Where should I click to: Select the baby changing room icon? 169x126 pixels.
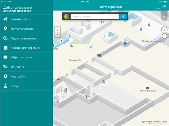[x=58, y=102]
